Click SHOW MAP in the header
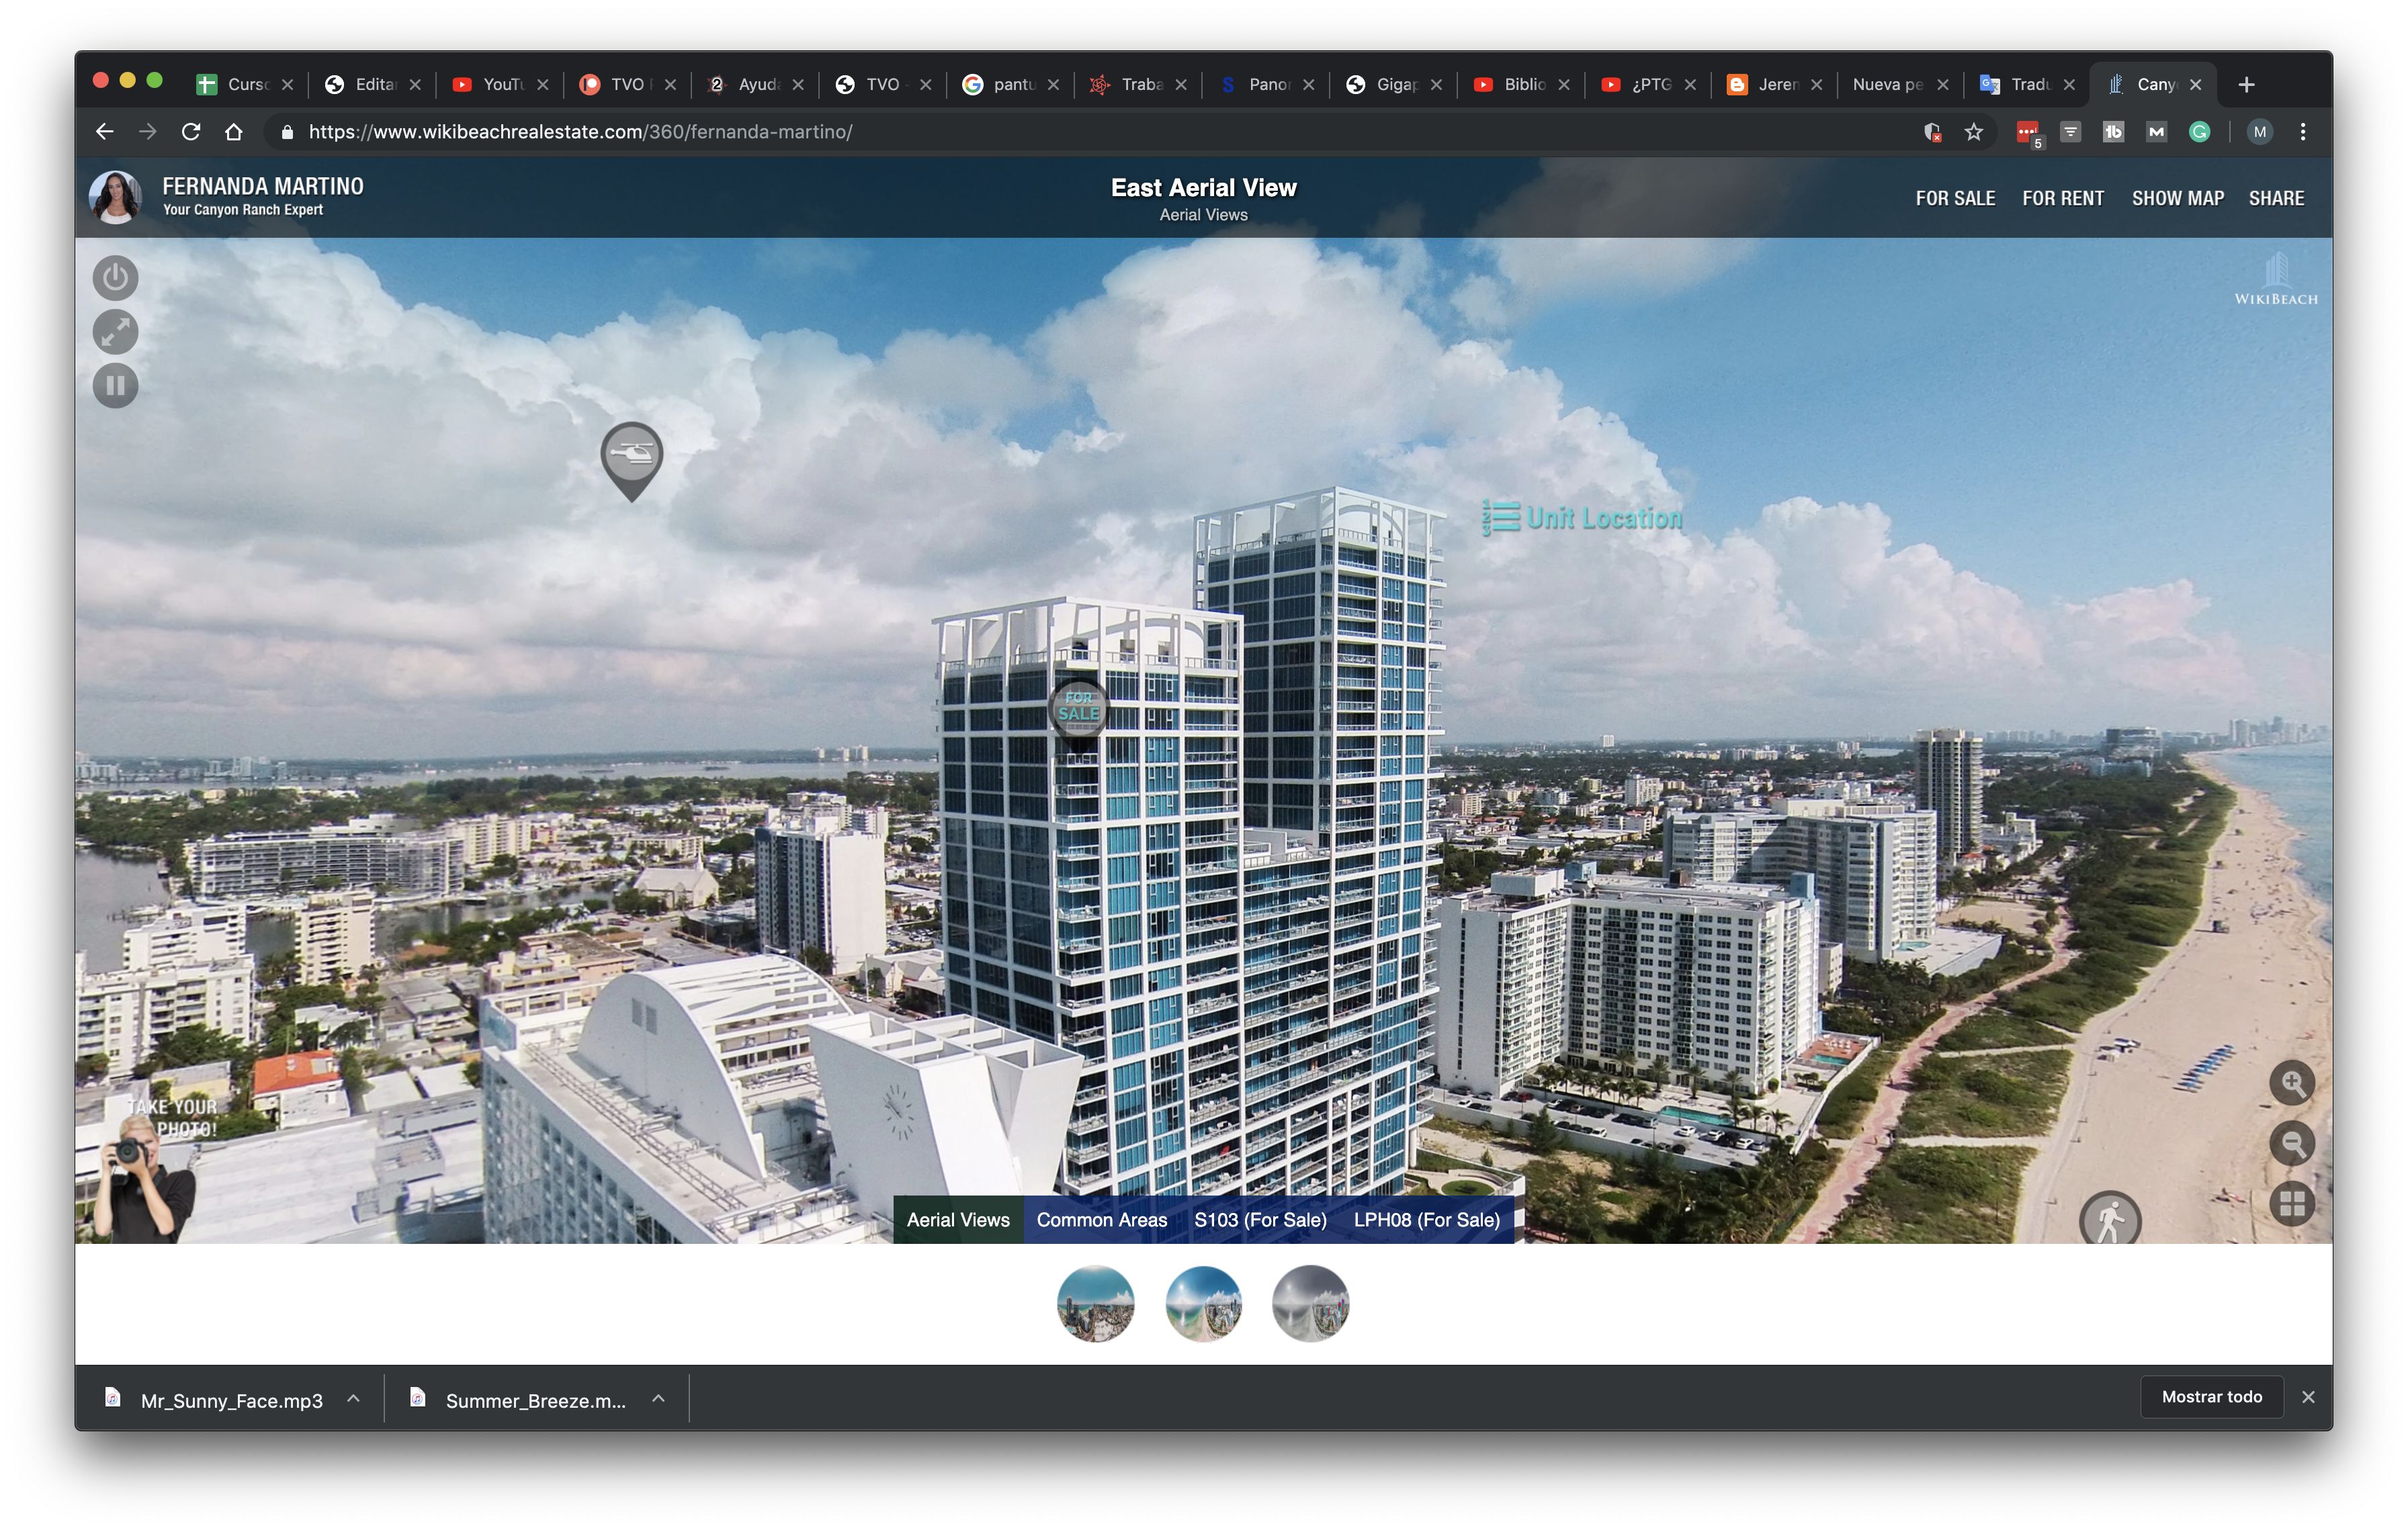 pyautogui.click(x=2177, y=198)
